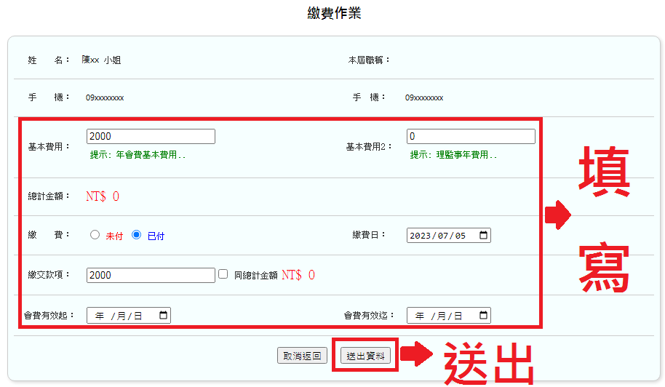Select the year 2023 in 繳費日
The height and width of the screenshot is (387, 665).
421,236
